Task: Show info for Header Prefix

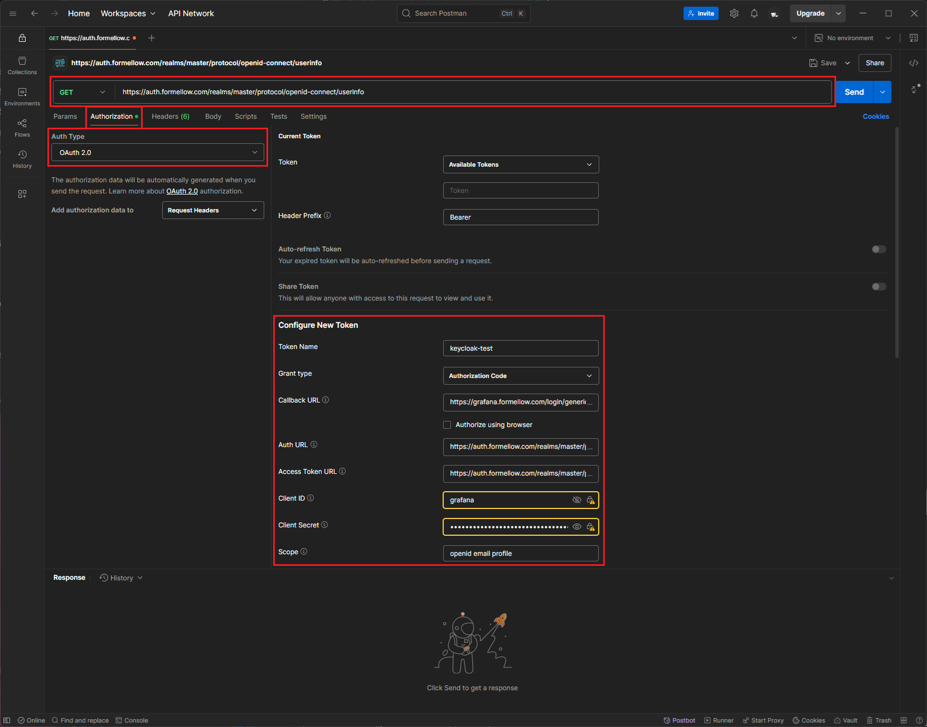Action: click(327, 215)
